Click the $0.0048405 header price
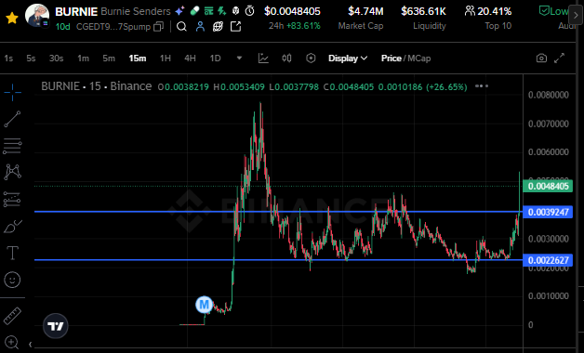The width and height of the screenshot is (584, 353). coord(292,11)
